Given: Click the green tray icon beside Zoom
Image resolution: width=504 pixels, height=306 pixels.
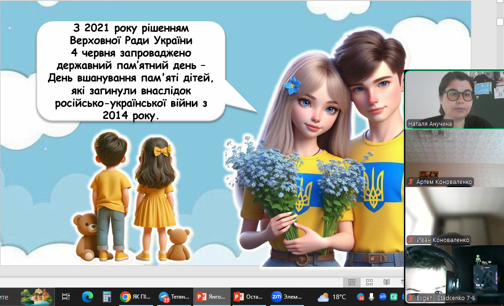Looking at the screenshot, I should pyautogui.click(x=394, y=297).
